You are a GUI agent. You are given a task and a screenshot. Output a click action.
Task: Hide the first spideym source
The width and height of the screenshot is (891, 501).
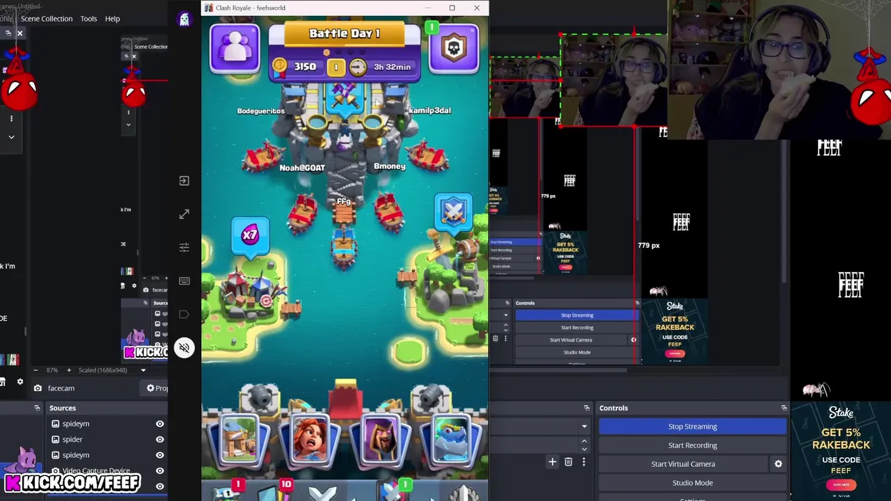pyautogui.click(x=159, y=424)
